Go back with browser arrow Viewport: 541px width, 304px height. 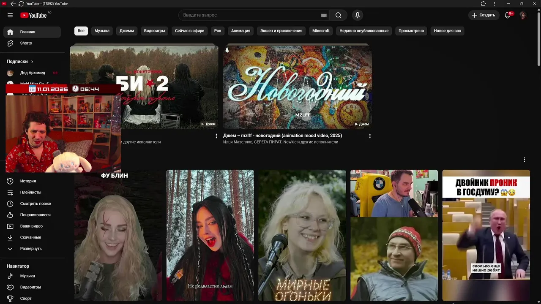[x=13, y=4]
